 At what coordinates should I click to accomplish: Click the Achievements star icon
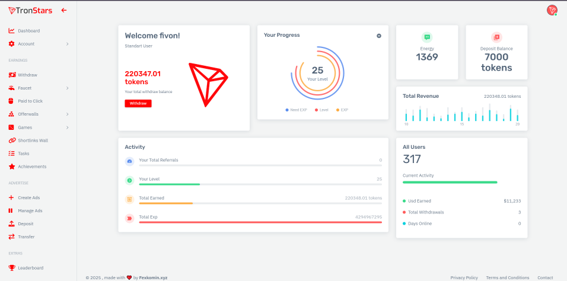(x=12, y=167)
